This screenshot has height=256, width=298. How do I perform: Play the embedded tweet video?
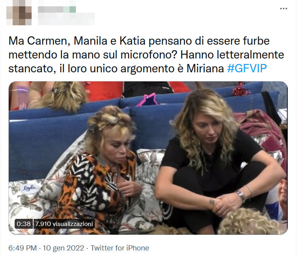[148, 158]
